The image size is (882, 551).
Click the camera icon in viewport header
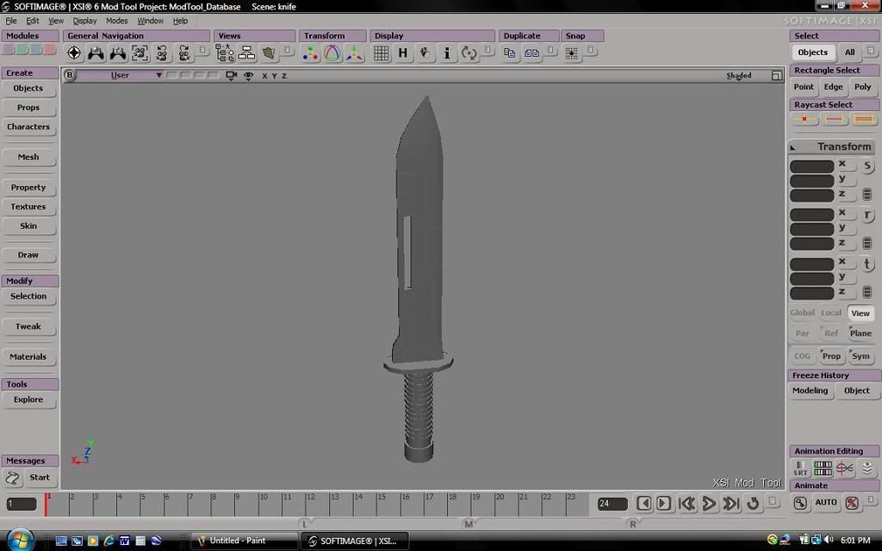(231, 76)
